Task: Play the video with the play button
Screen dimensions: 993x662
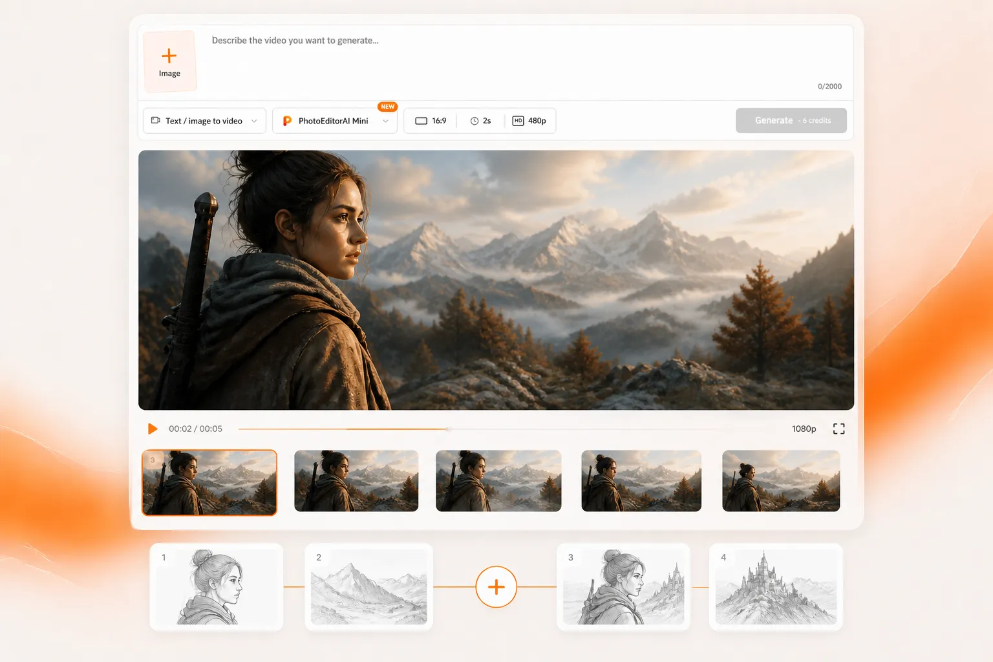Action: coord(153,429)
